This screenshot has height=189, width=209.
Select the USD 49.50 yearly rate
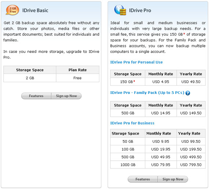tap(191, 81)
